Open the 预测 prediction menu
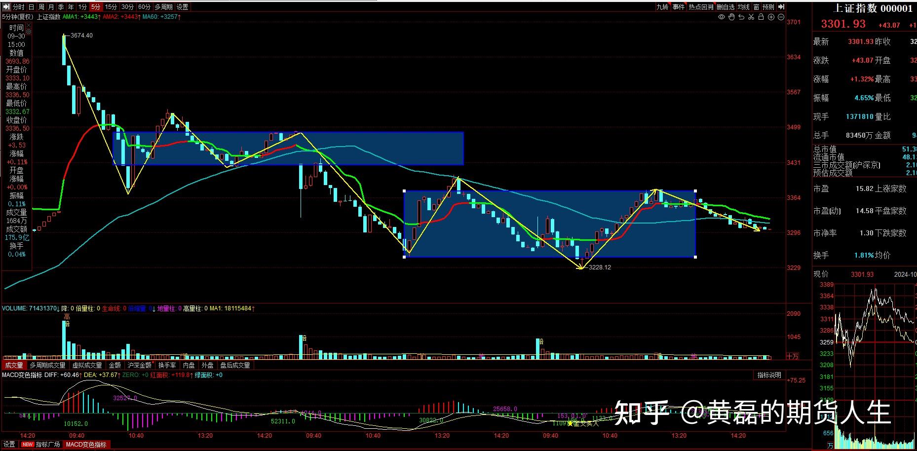 point(768,7)
